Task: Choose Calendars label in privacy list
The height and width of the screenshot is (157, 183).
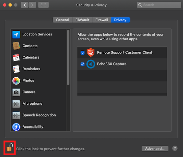Action: point(31,57)
